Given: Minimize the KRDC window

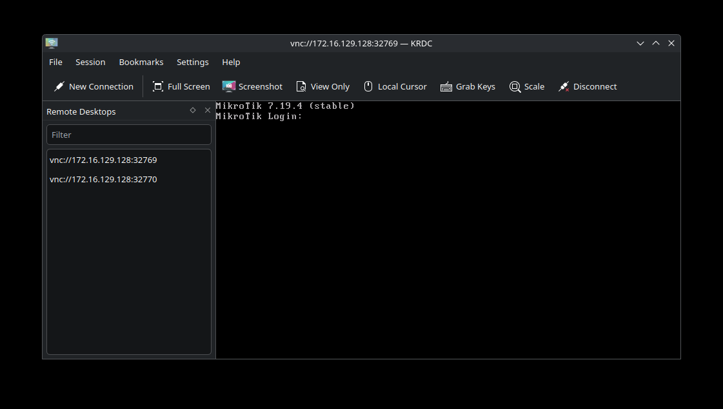Looking at the screenshot, I should coord(640,43).
